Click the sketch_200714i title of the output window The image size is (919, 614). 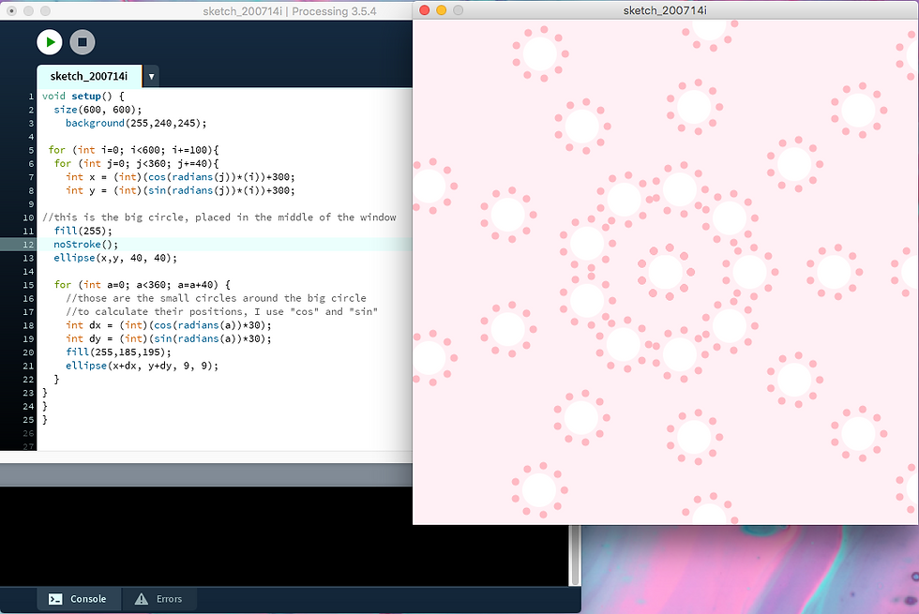coord(665,10)
